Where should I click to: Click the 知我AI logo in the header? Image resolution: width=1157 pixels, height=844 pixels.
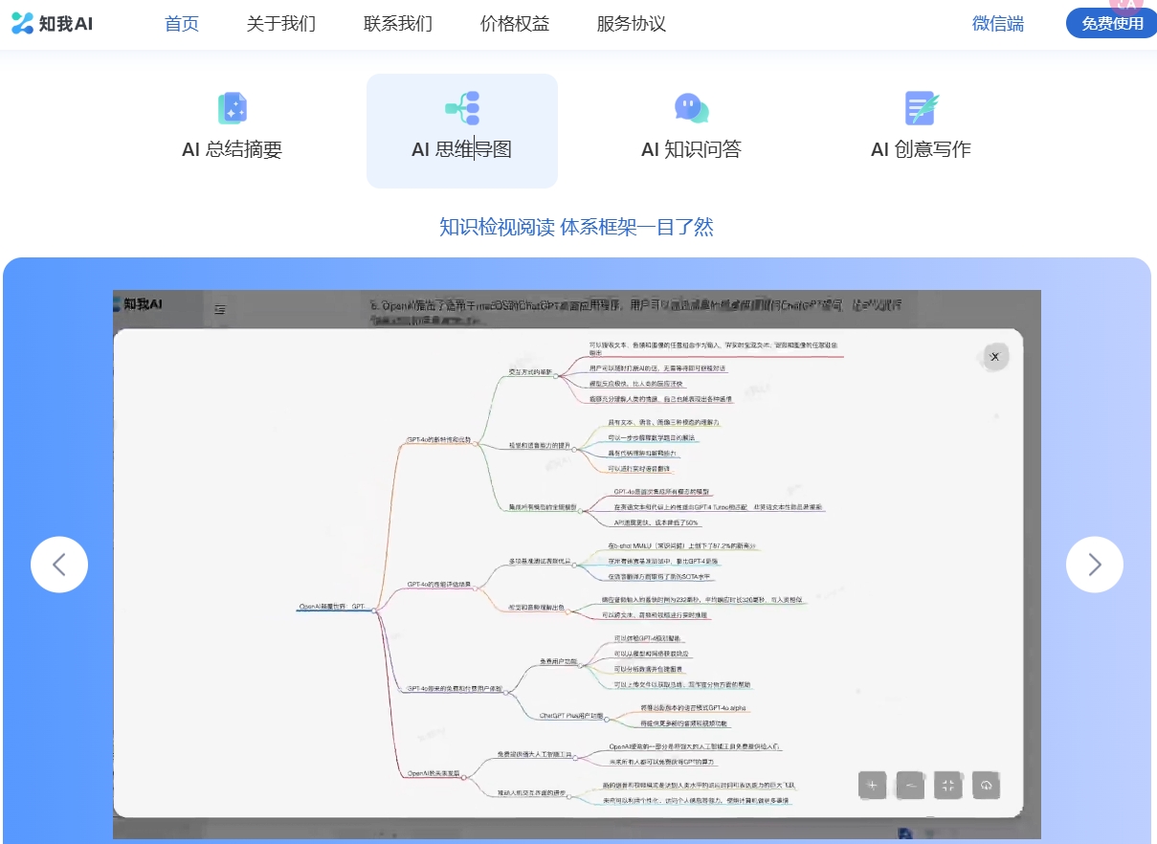[x=54, y=24]
